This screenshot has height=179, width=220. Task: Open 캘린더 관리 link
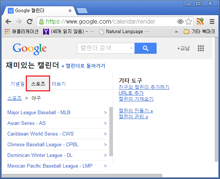tap(133, 117)
